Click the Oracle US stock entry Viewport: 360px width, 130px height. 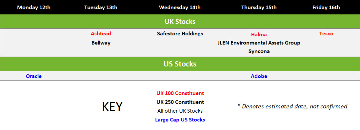point(34,76)
